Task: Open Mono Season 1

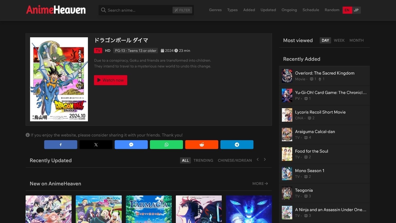Action: (x=310, y=171)
